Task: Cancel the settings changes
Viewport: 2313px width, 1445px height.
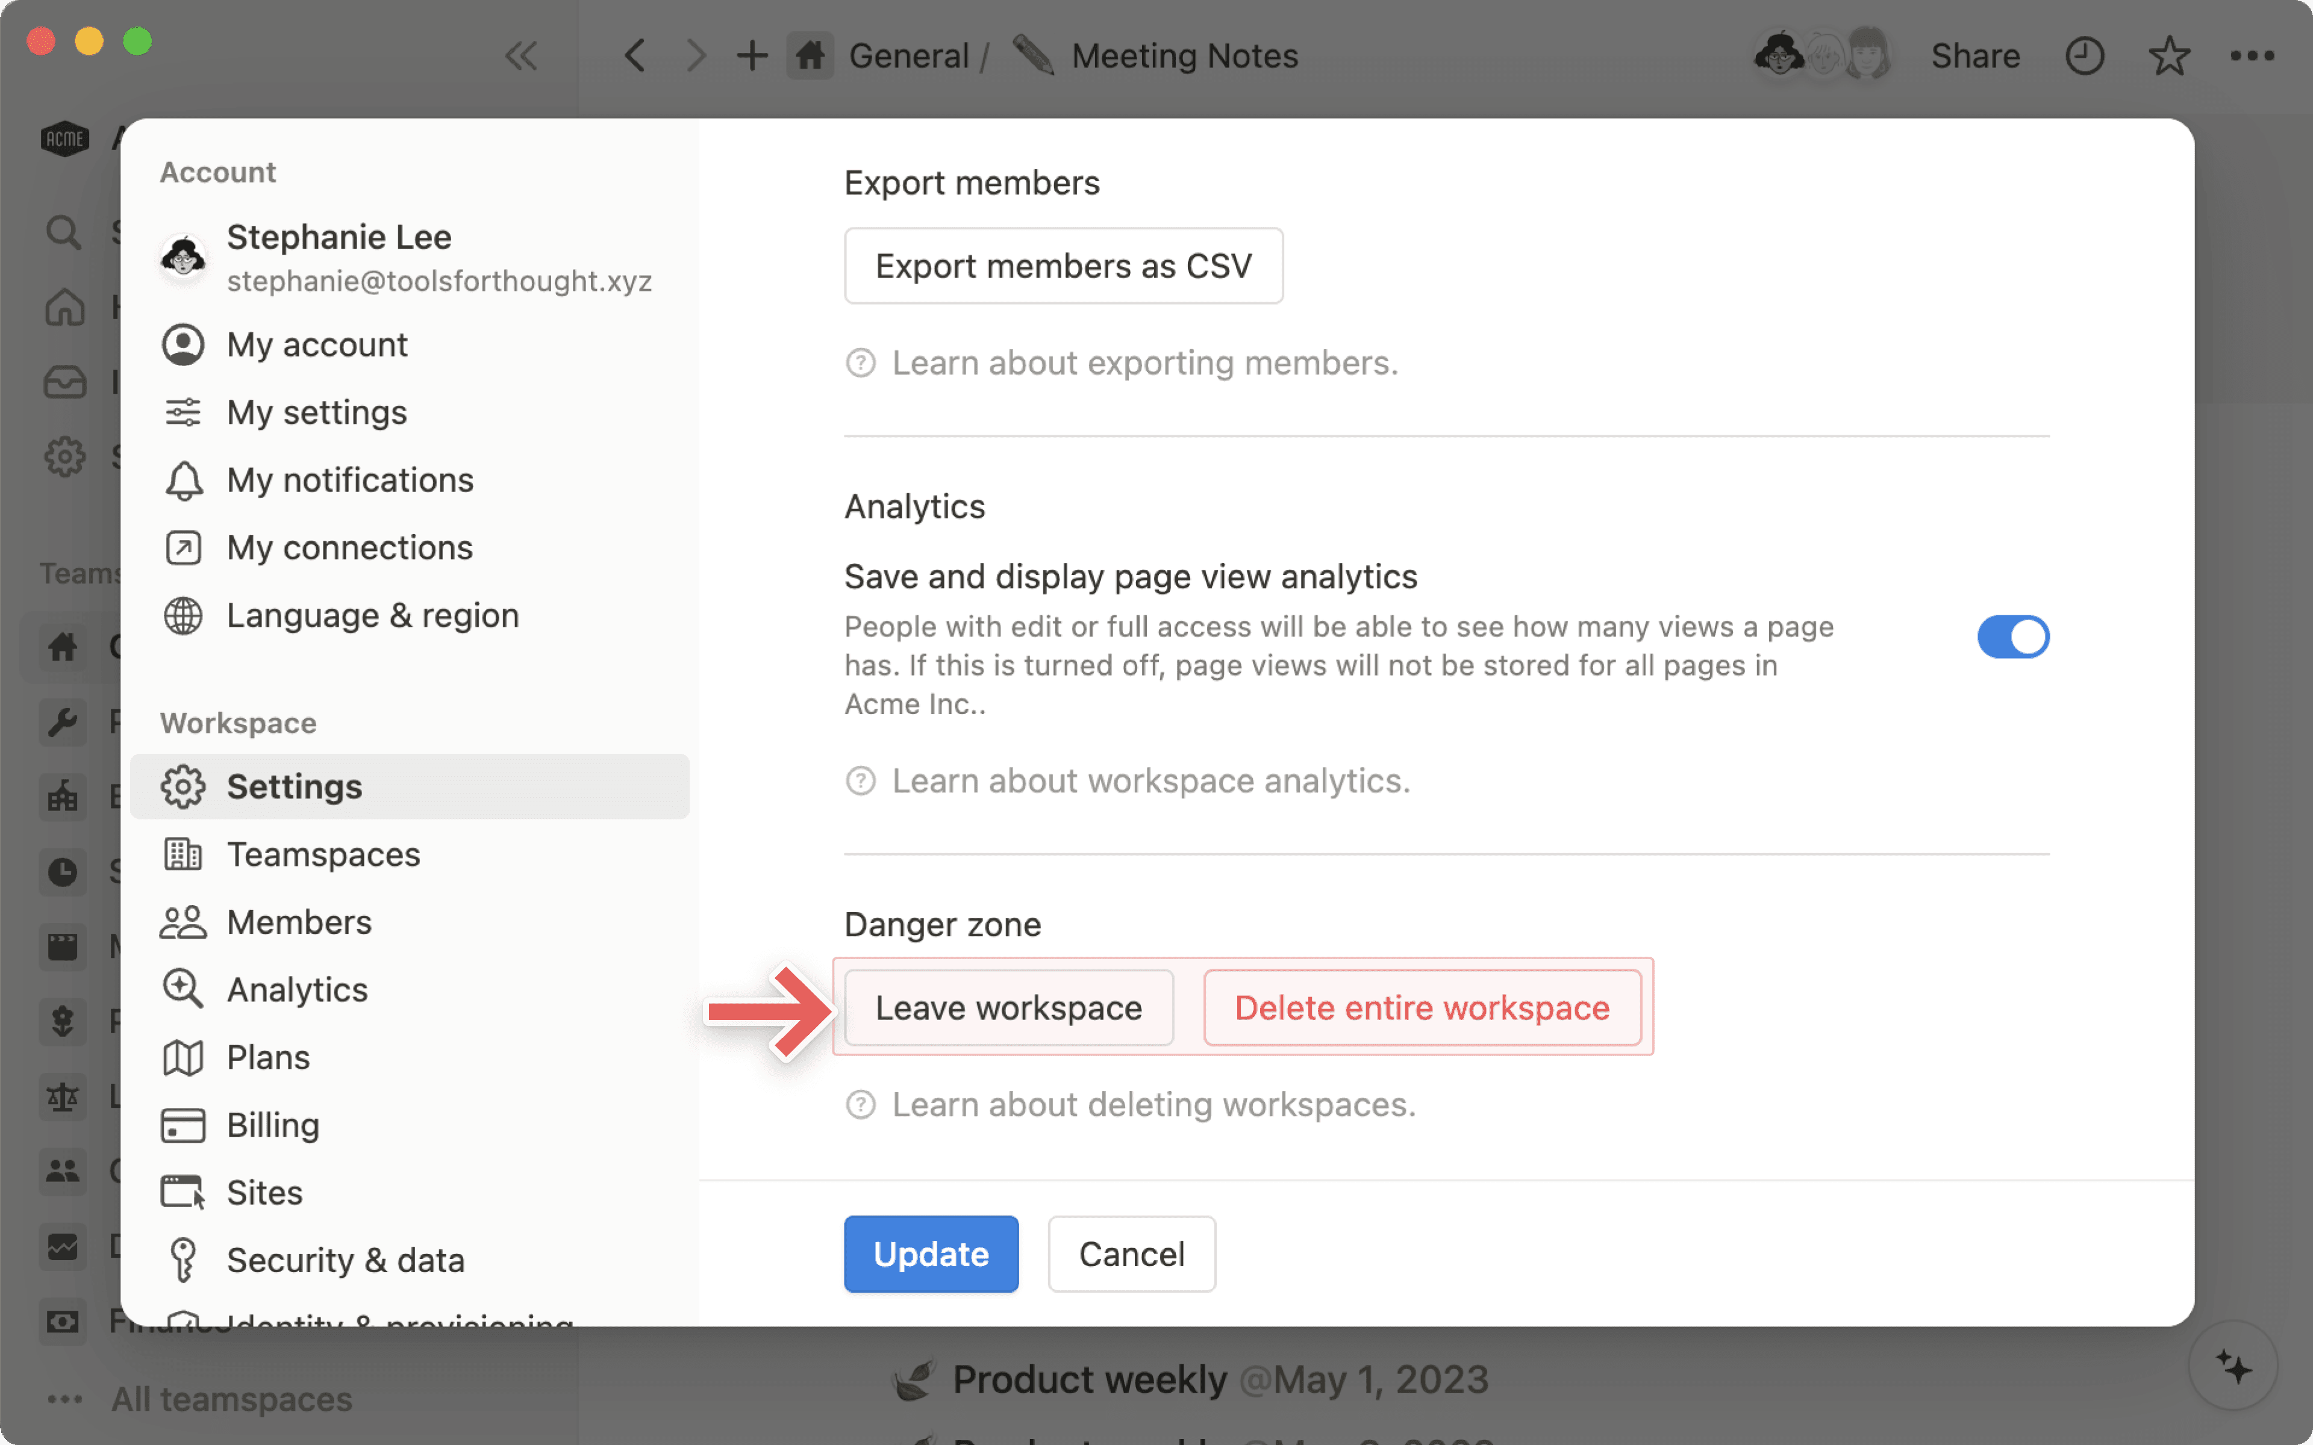Action: coord(1131,1254)
